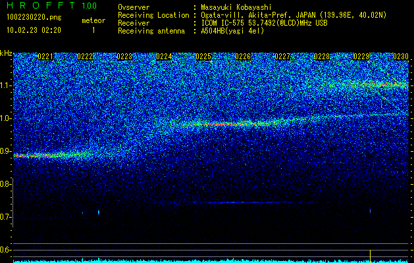Click the Receiving antenna label
414x263 pixels.
[x=151, y=31]
